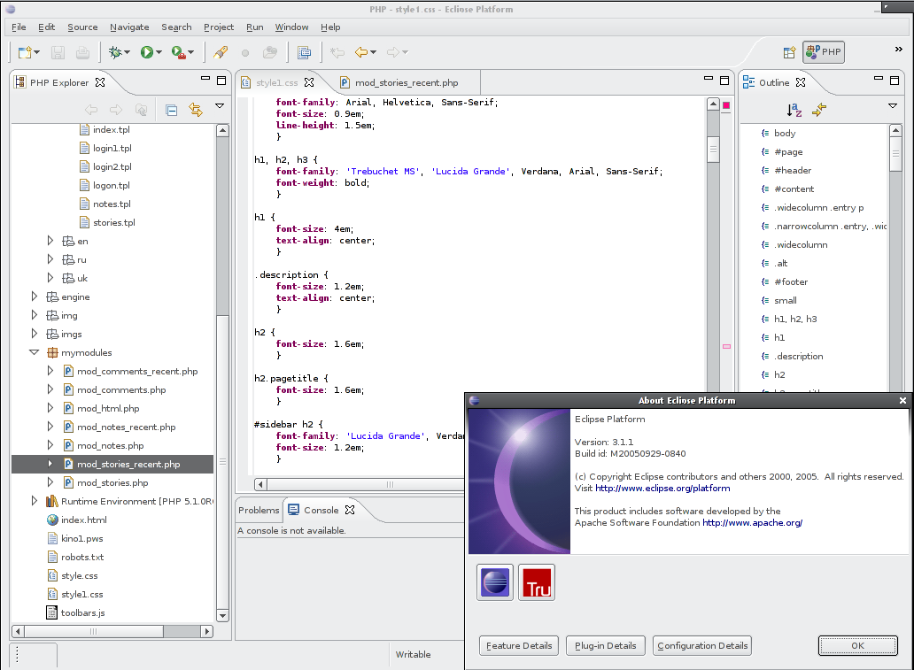Click PHP Explorer vertical scroll down arrow
The width and height of the screenshot is (914, 670).
[222, 615]
